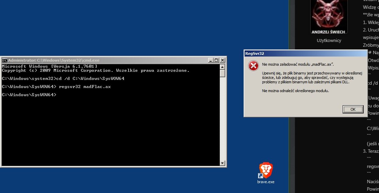Maximize the Administrator cmd.exe window
The image size is (379, 193).
pyautogui.click(x=216, y=60)
